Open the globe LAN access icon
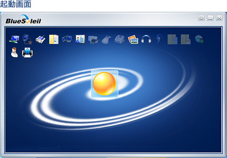 pos(199,39)
